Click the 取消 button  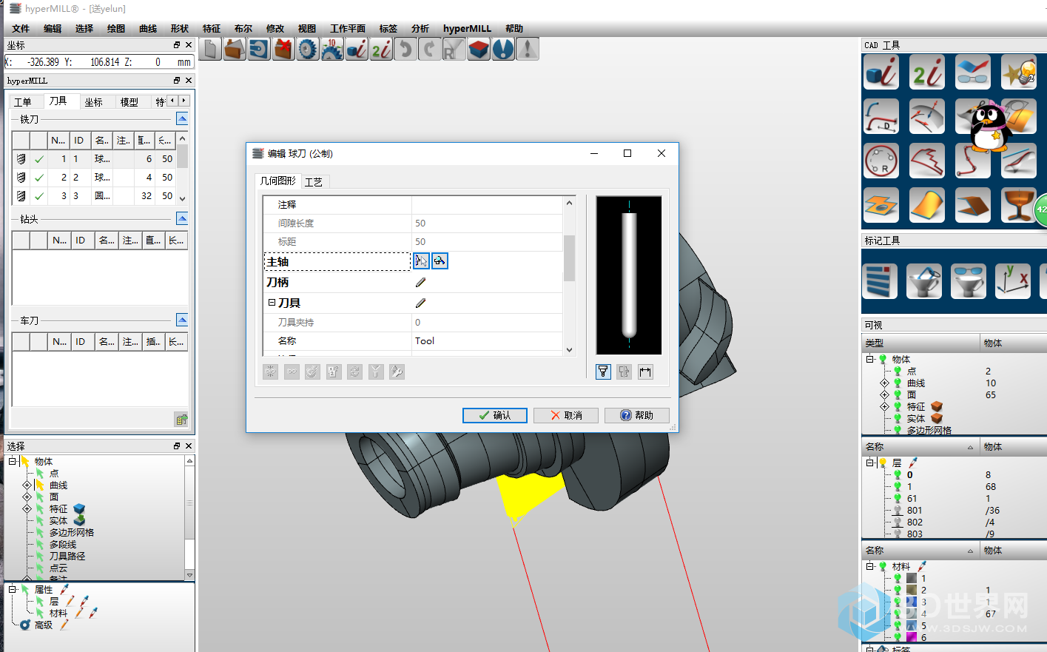pyautogui.click(x=566, y=415)
